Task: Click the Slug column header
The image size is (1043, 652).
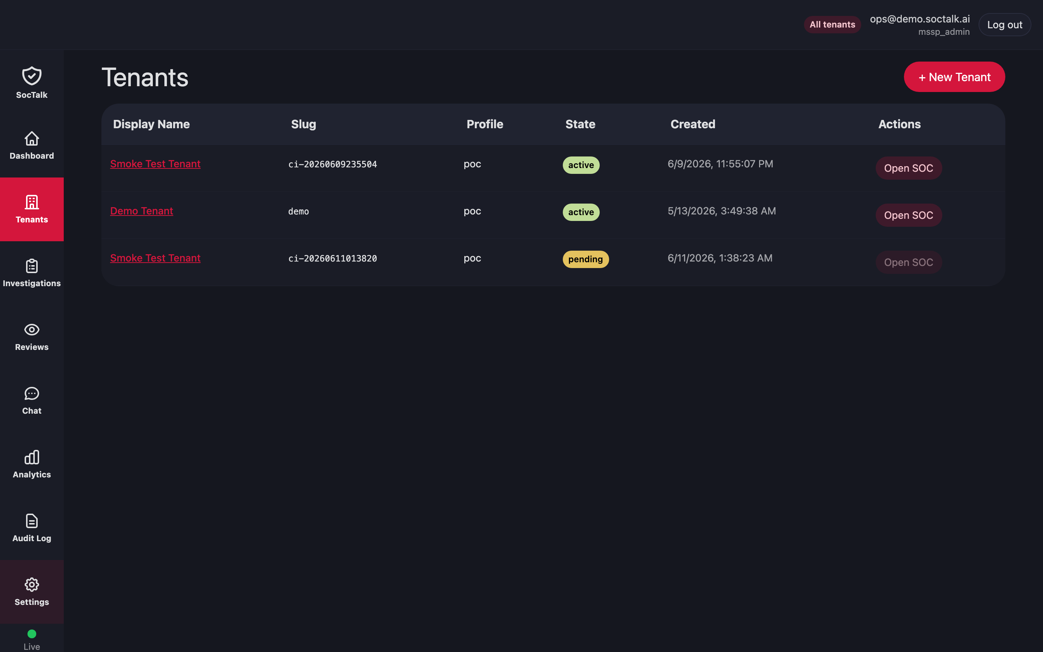Action: [303, 124]
